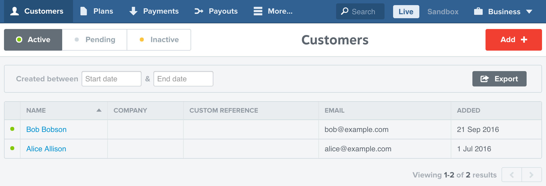Image resolution: width=546 pixels, height=186 pixels.
Task: Open Bob Bobson customer record
Action: 46,129
